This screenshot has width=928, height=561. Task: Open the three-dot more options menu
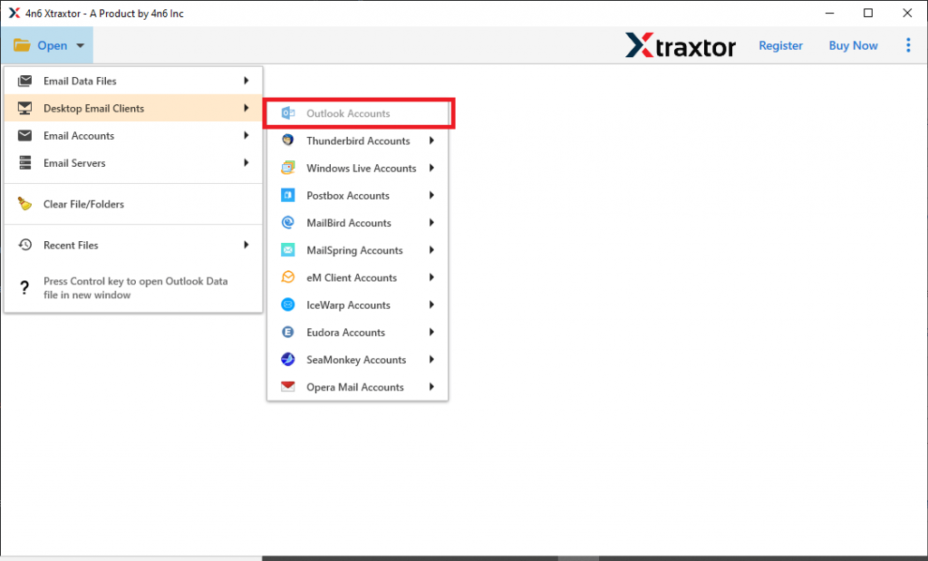click(x=908, y=45)
